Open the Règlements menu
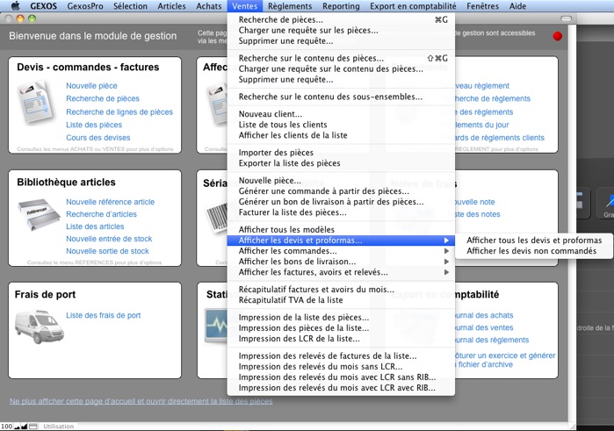The image size is (614, 431). (290, 6)
